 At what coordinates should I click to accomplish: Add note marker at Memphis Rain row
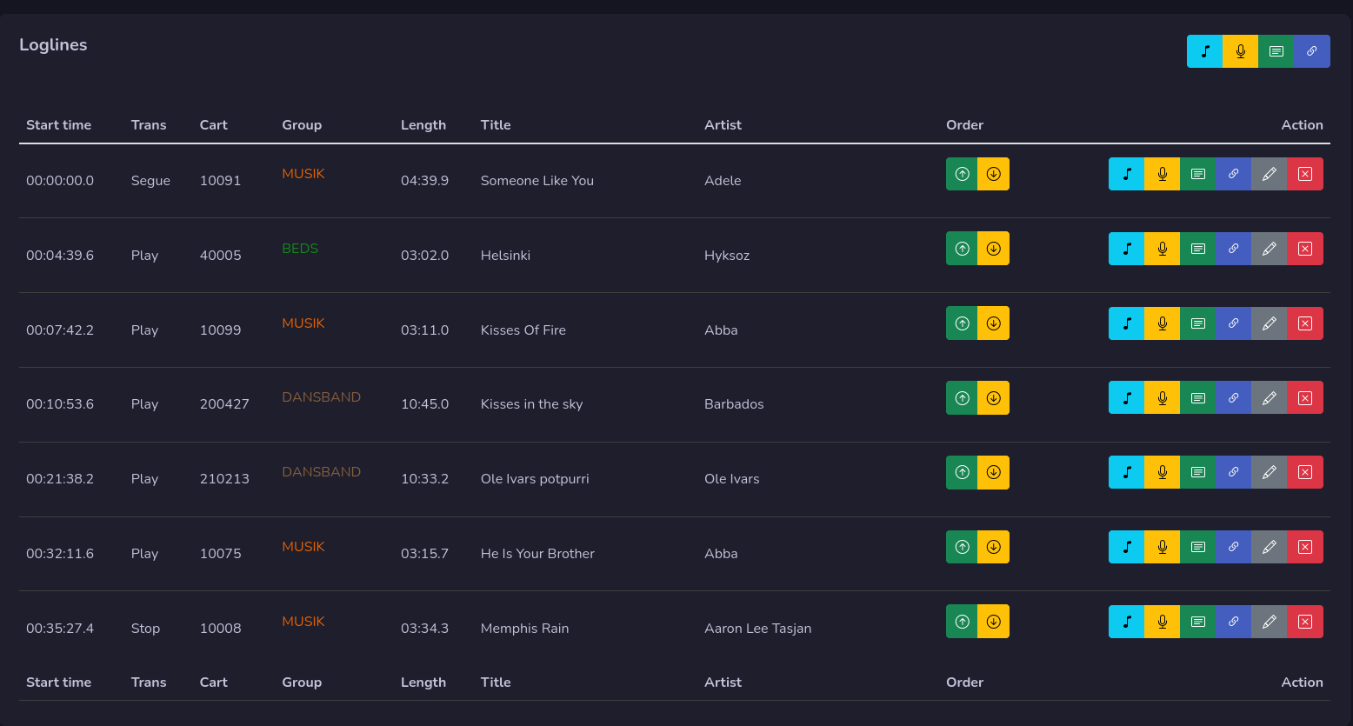[1197, 622]
